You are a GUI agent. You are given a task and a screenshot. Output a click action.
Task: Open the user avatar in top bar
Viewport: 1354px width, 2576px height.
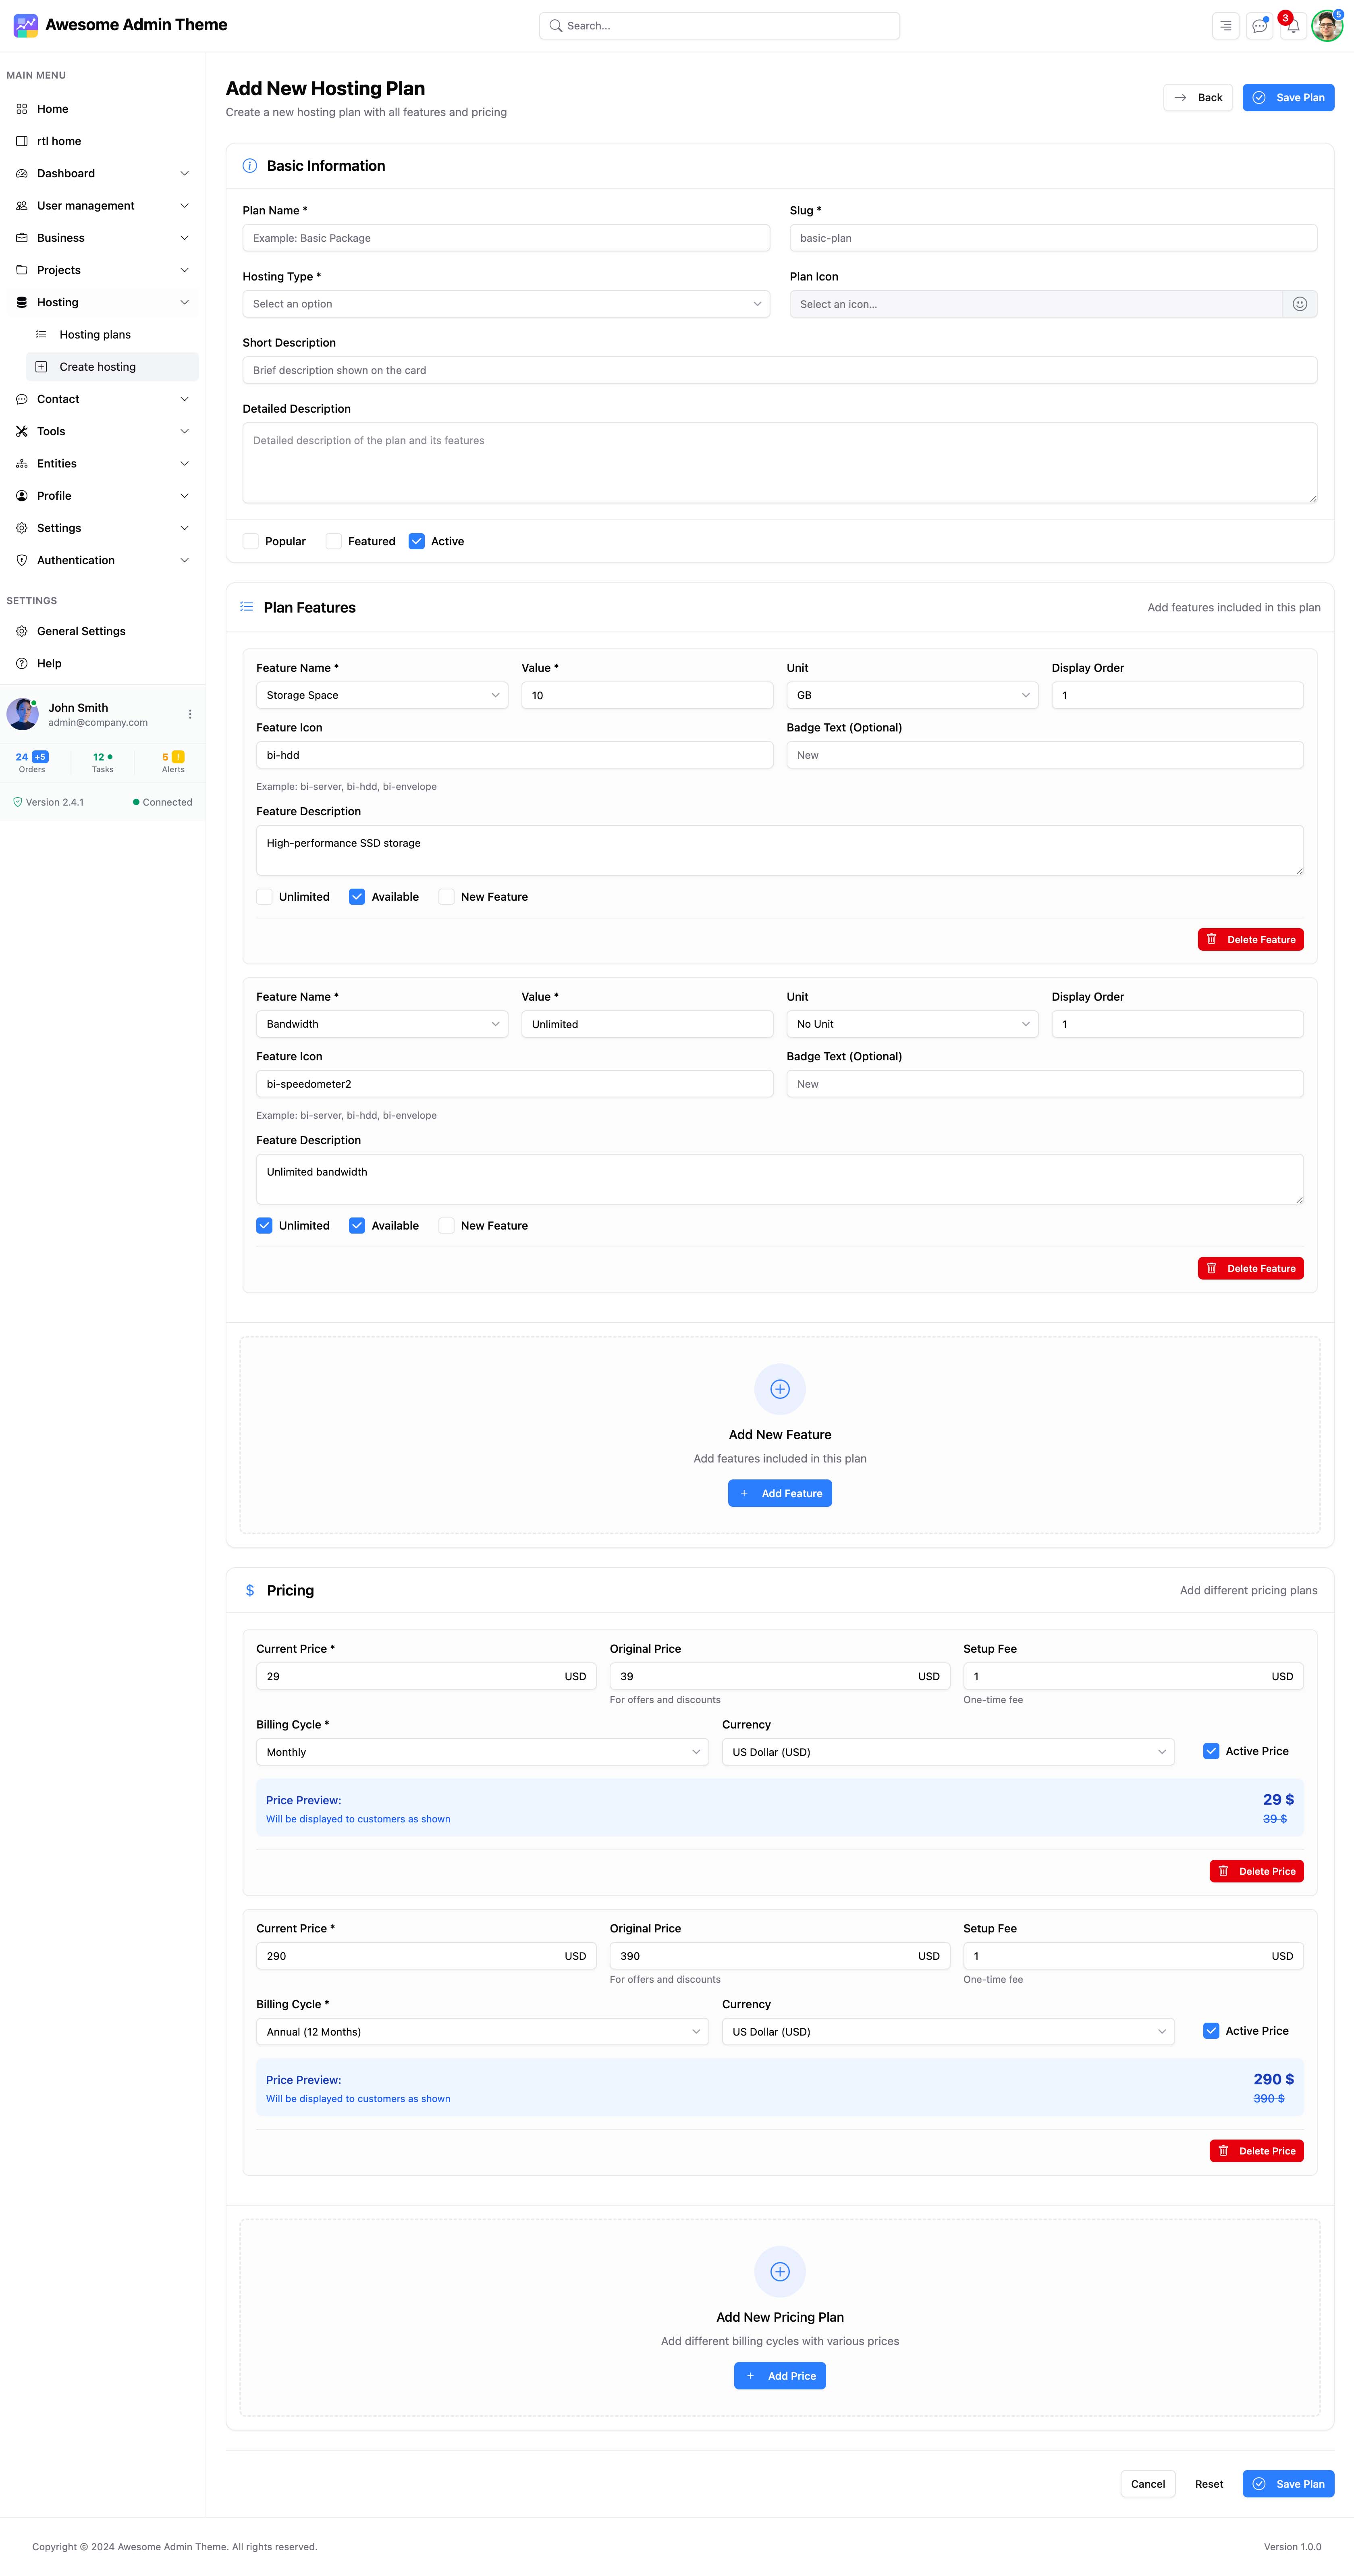[1326, 26]
